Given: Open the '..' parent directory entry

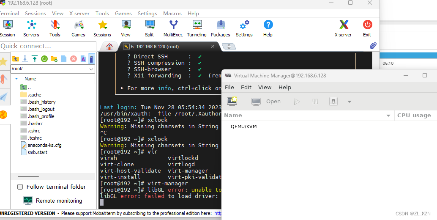Looking at the screenshot, I should pos(26,88).
